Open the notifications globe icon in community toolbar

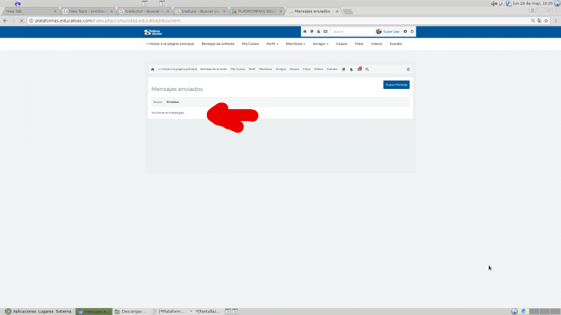[x=344, y=69]
